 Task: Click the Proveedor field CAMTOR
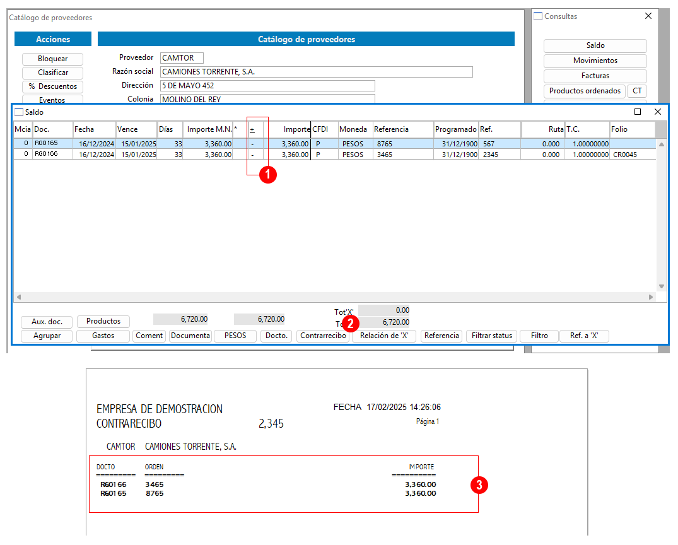[182, 58]
